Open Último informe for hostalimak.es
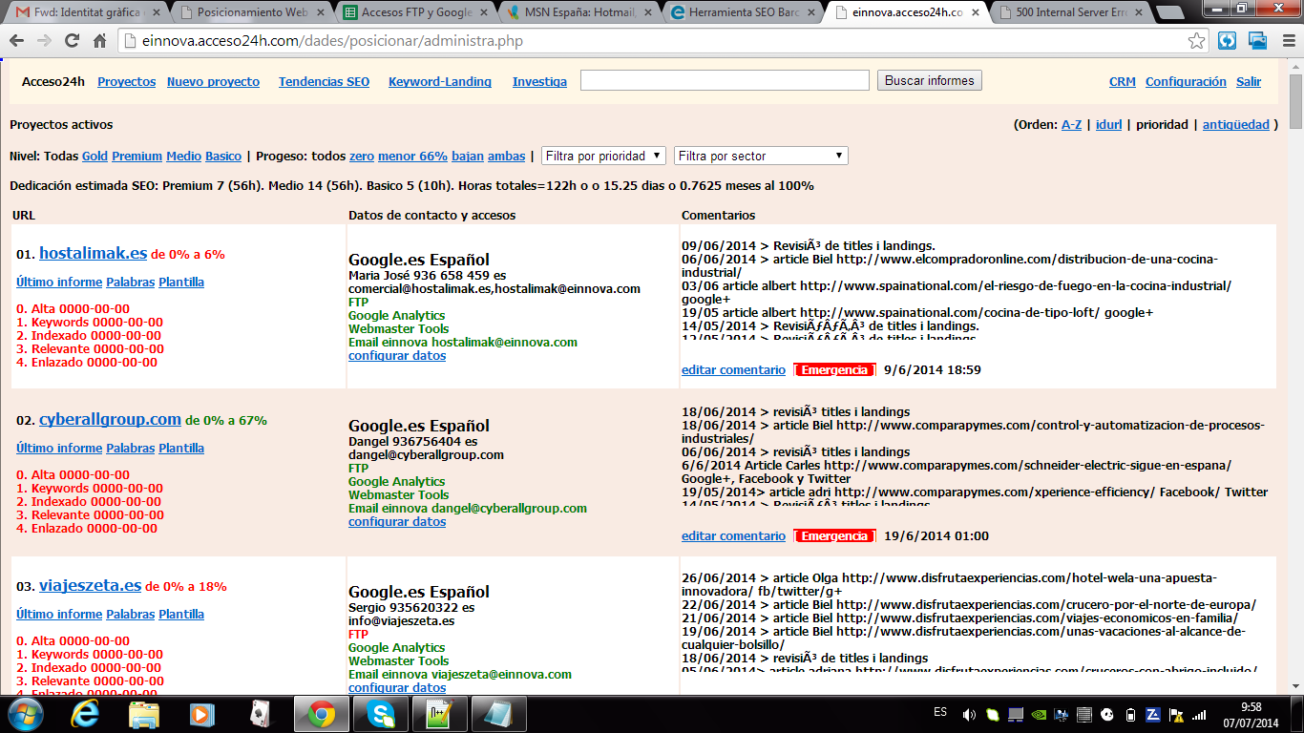This screenshot has height=733, width=1304. 59,283
